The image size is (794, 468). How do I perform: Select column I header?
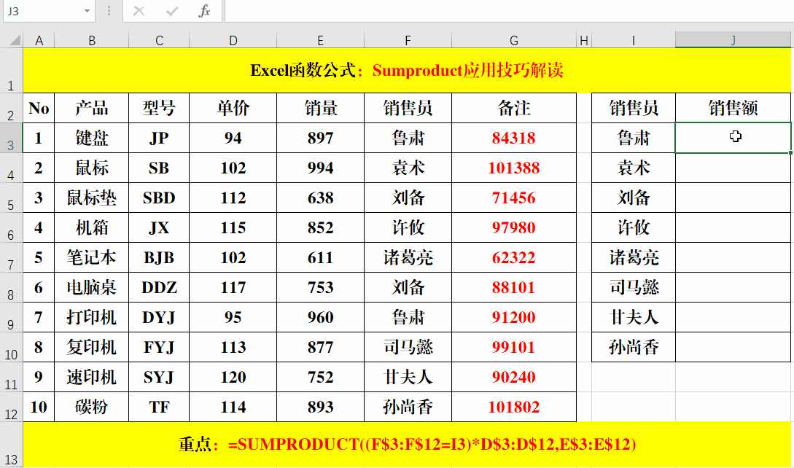634,41
